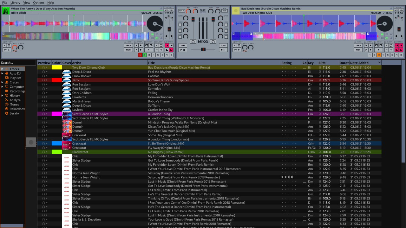Toggle the LOW kill switch on right channel
The height and width of the screenshot is (228, 406).
click(x=226, y=36)
